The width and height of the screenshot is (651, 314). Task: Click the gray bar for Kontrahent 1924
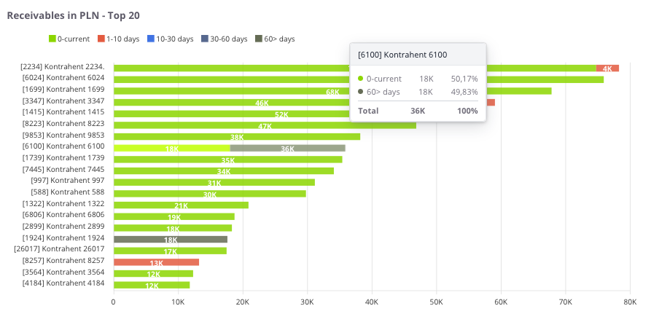click(x=171, y=239)
